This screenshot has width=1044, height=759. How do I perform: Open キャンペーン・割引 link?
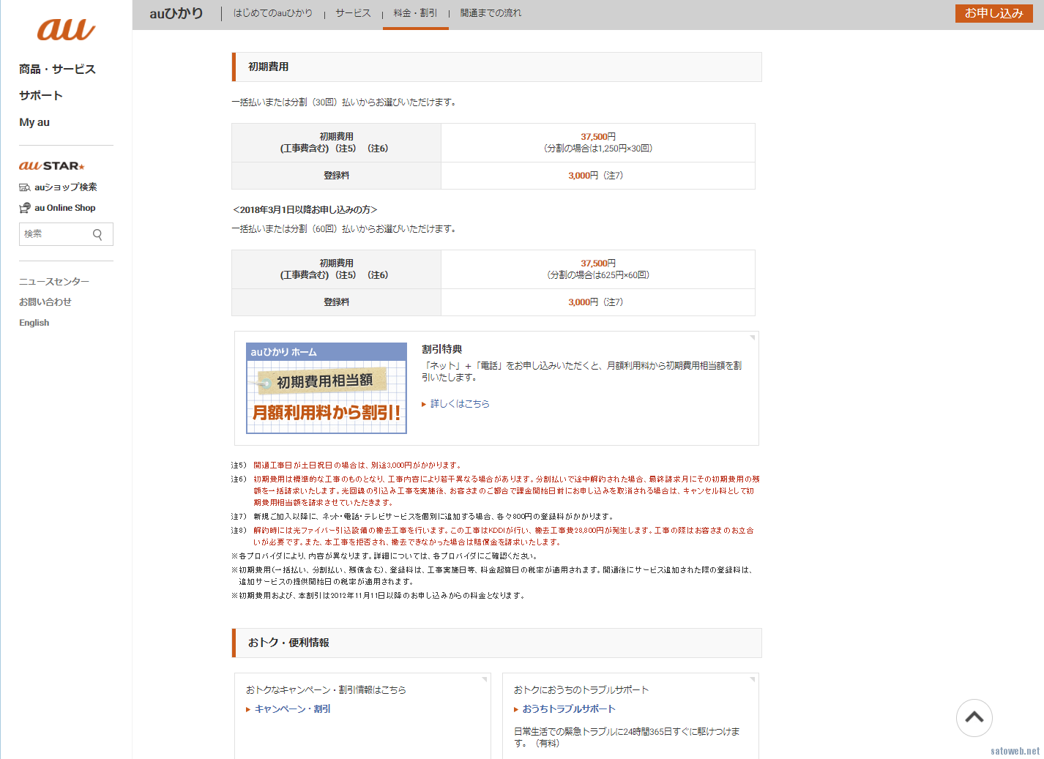click(x=293, y=709)
